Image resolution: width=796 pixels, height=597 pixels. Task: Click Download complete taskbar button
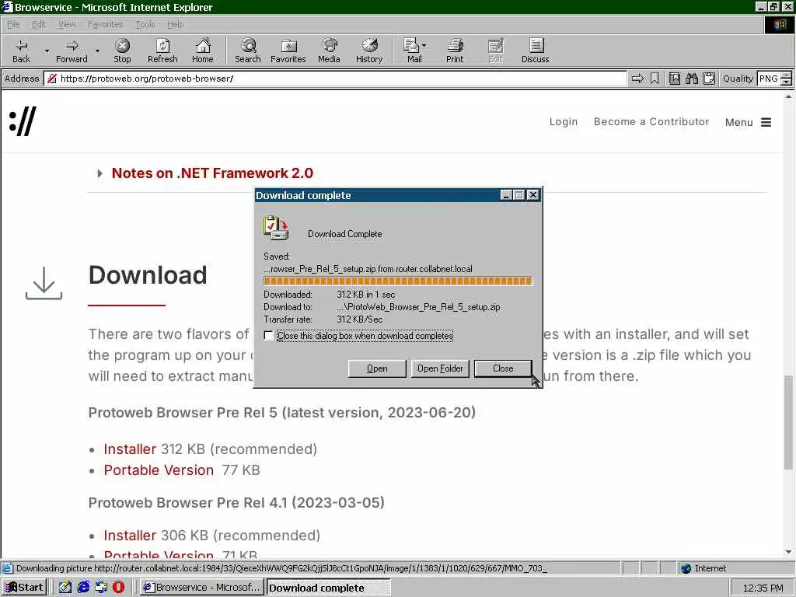point(329,588)
